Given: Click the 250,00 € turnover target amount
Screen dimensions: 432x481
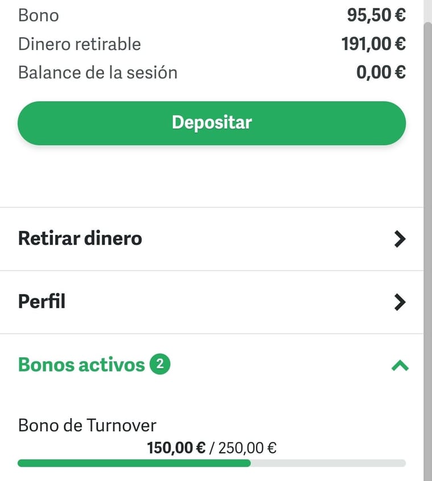Looking at the screenshot, I should point(247,448).
